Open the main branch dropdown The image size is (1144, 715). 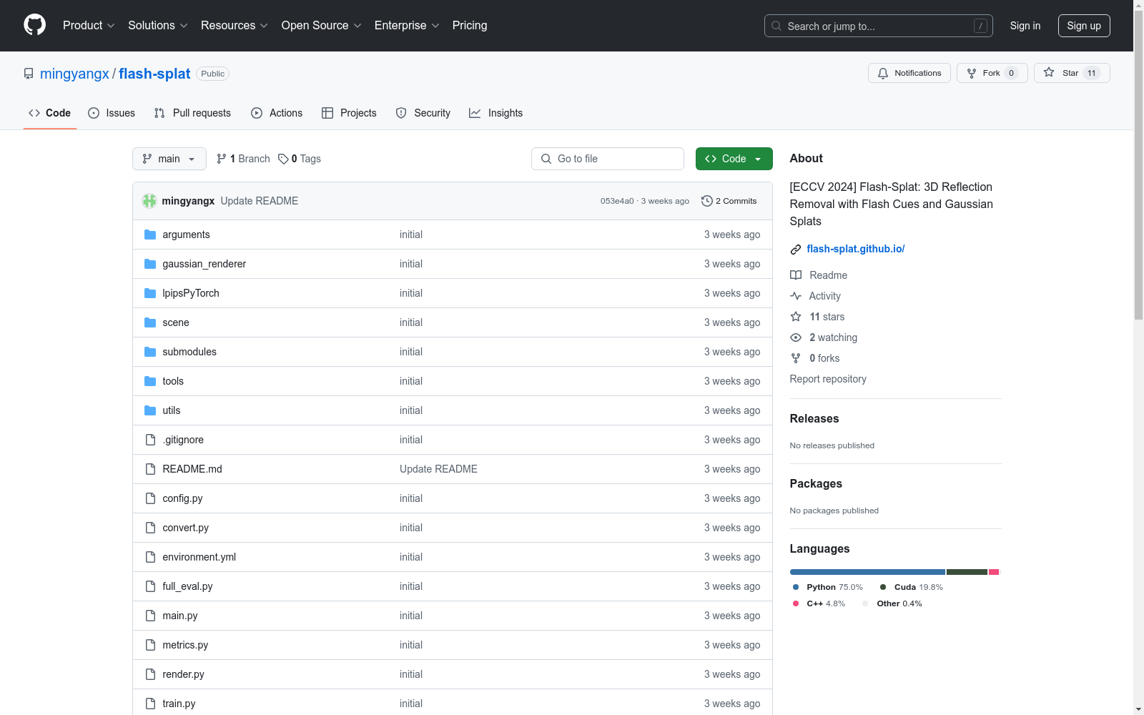[x=169, y=159]
